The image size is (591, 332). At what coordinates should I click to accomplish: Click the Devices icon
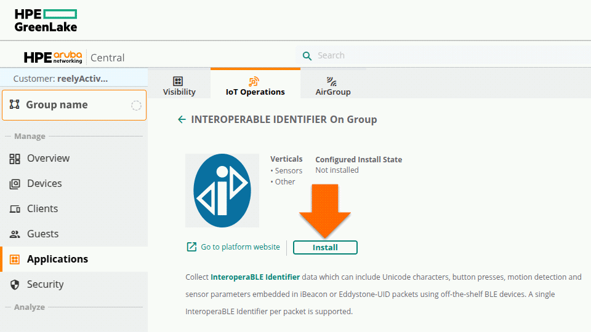pos(15,184)
